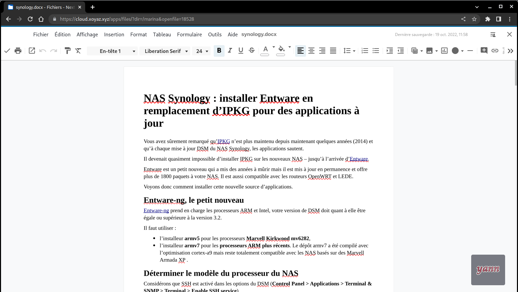518x292 pixels.
Task: Open the Liberation Serif font dropdown
Action: [x=187, y=51]
